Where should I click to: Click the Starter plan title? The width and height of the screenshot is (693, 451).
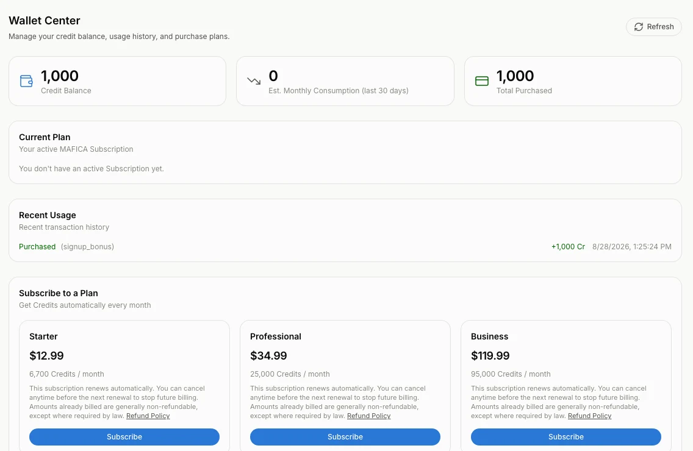click(x=43, y=336)
